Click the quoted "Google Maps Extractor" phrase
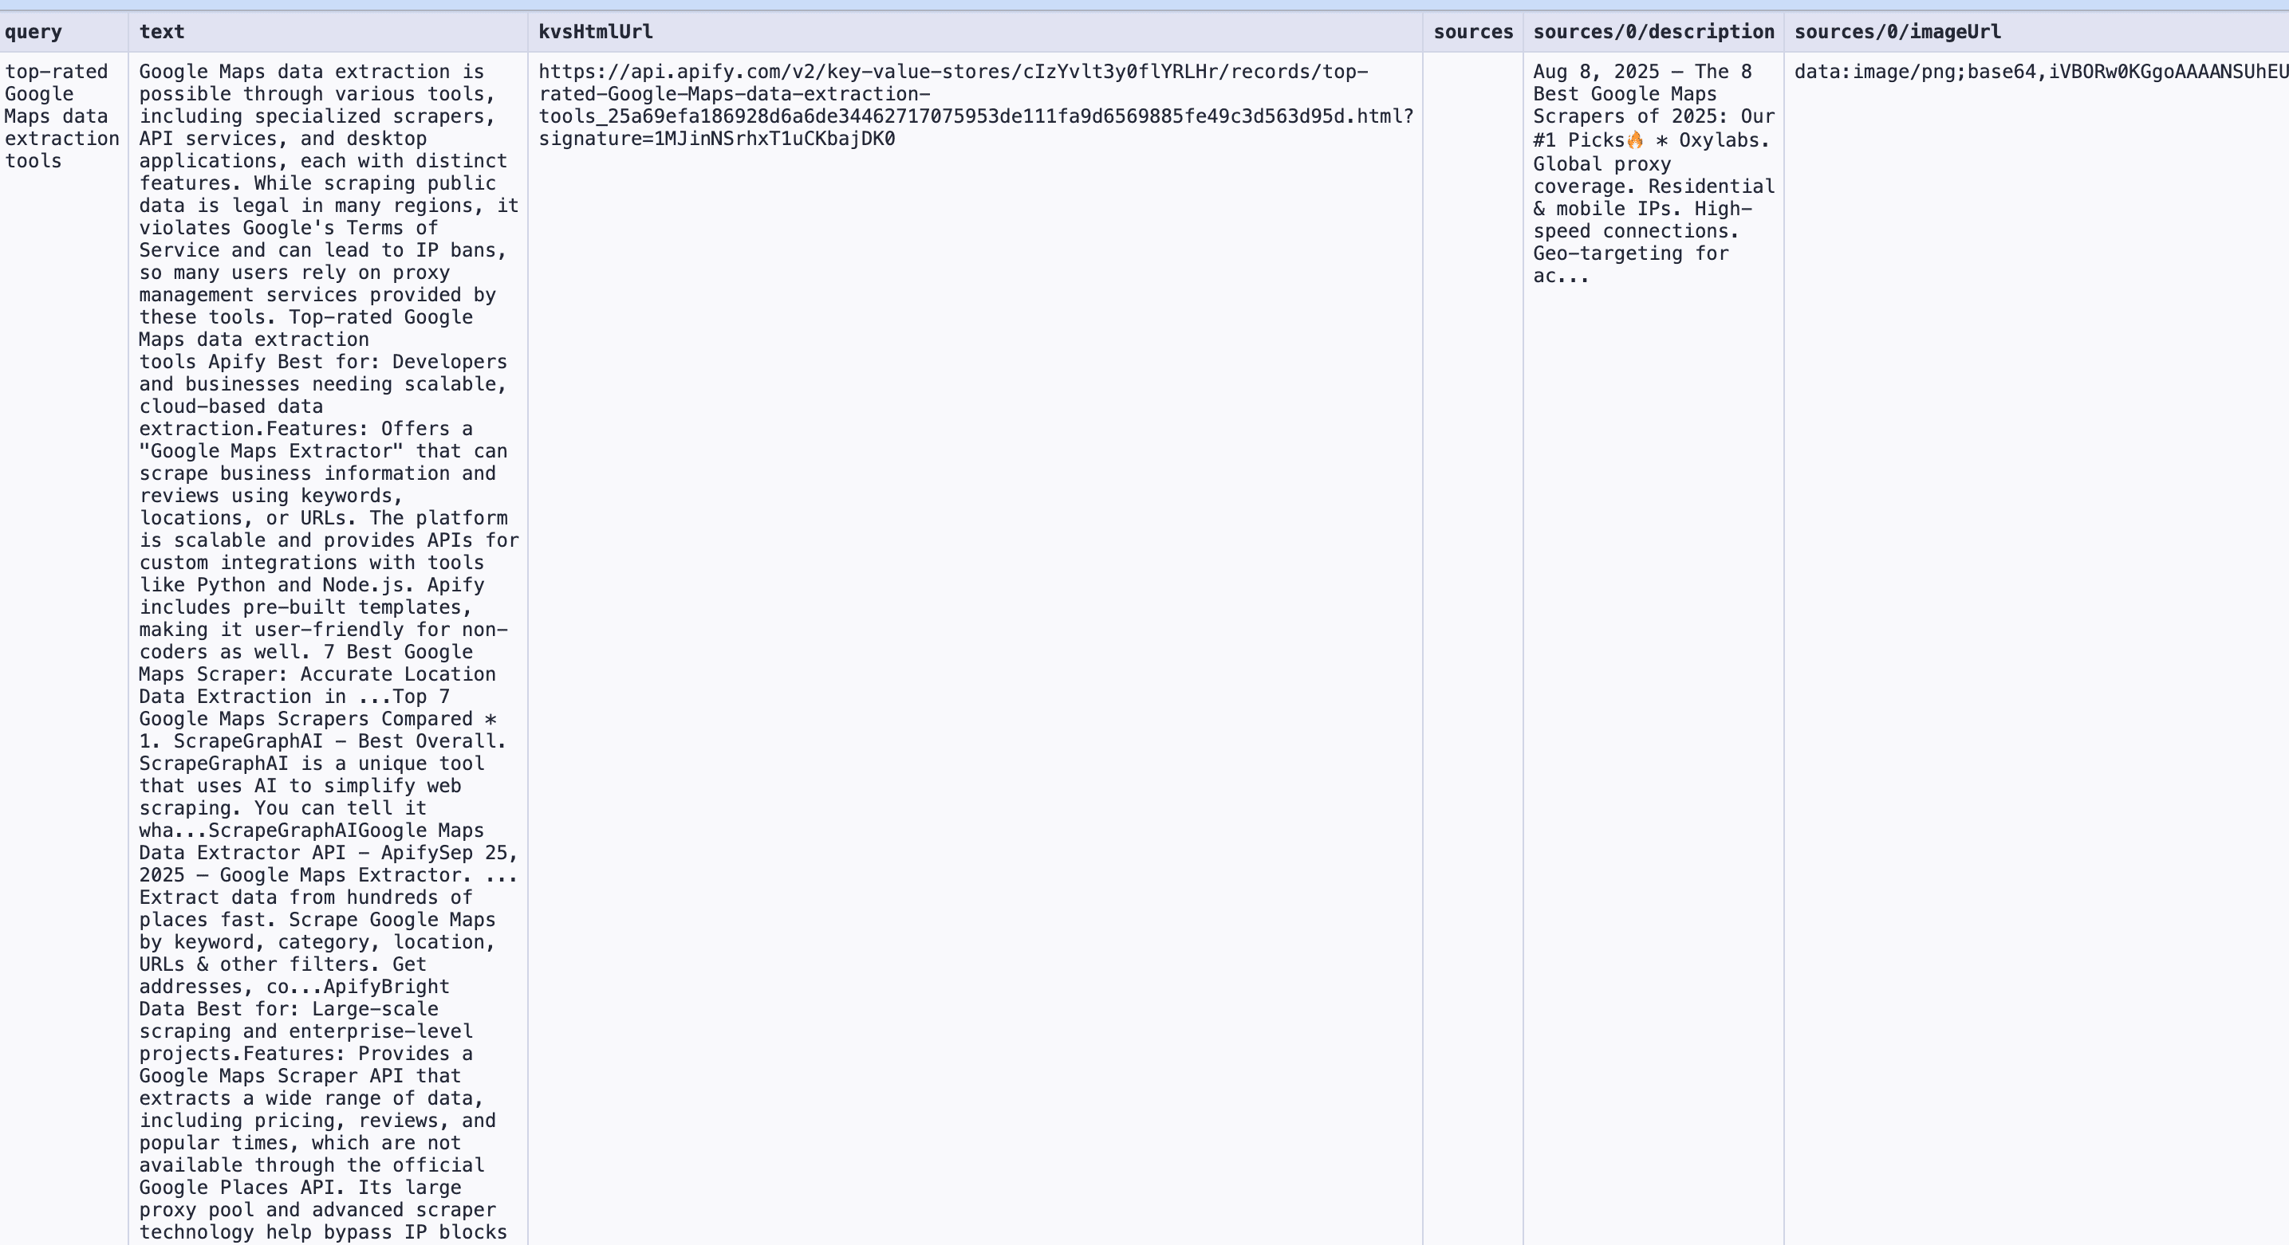The height and width of the screenshot is (1245, 2289). [271, 451]
